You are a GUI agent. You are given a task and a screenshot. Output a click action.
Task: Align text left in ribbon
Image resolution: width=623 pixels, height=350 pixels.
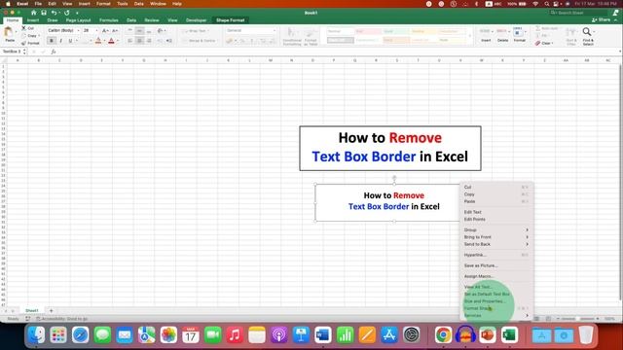coord(129,41)
